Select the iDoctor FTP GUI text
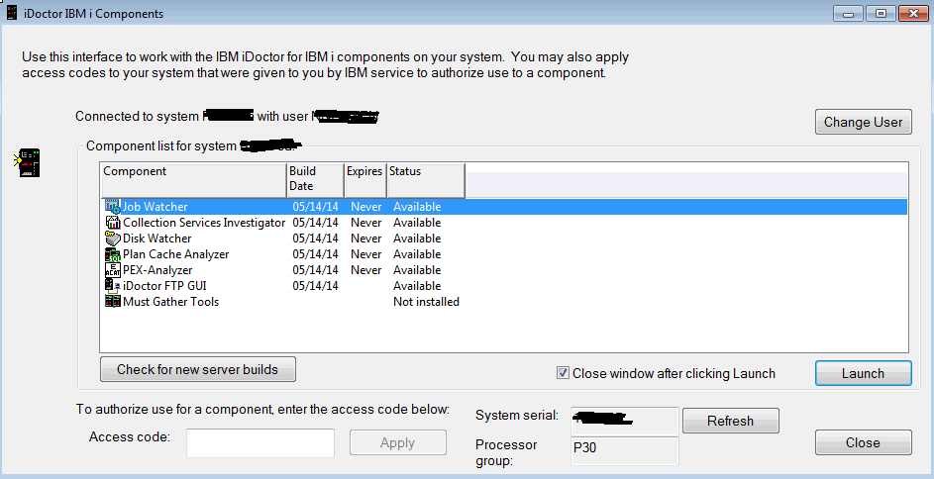This screenshot has height=479, width=934. pos(165,286)
